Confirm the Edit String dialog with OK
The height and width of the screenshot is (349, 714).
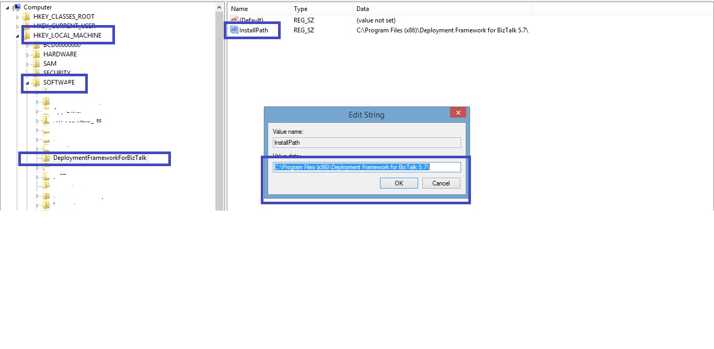pyautogui.click(x=399, y=183)
